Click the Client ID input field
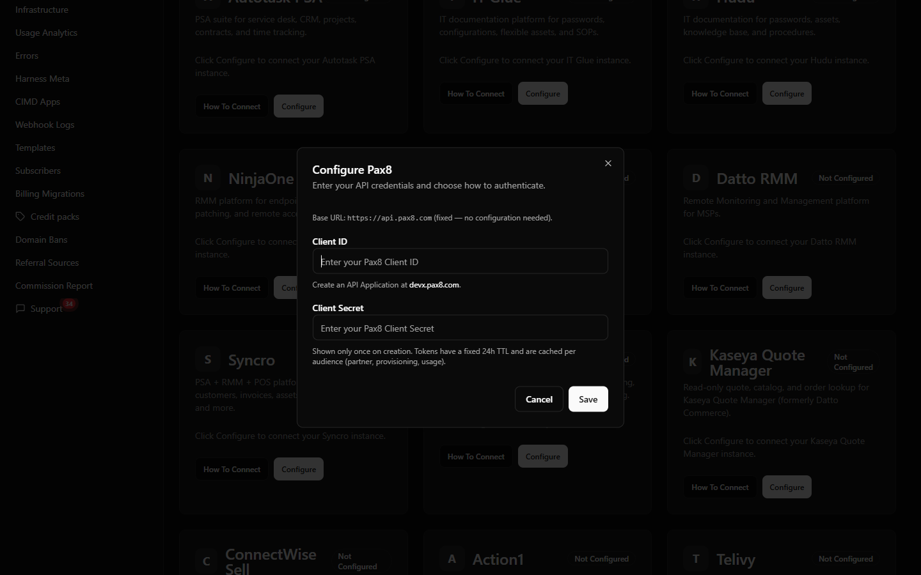The width and height of the screenshot is (921, 575). coord(460,261)
